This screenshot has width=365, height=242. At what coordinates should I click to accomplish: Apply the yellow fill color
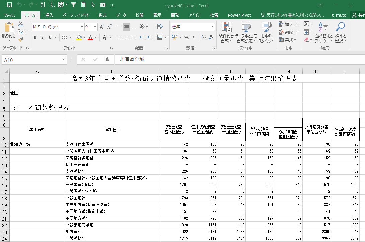point(79,37)
